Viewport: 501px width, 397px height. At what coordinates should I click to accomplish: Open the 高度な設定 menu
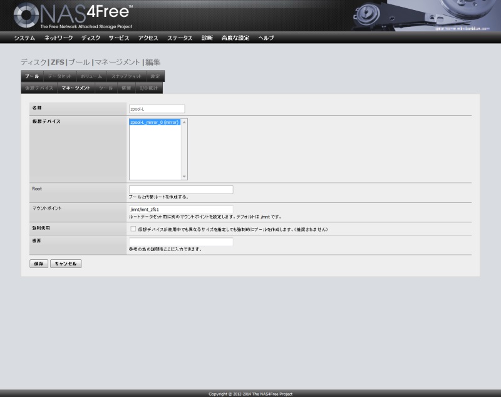[235, 38]
